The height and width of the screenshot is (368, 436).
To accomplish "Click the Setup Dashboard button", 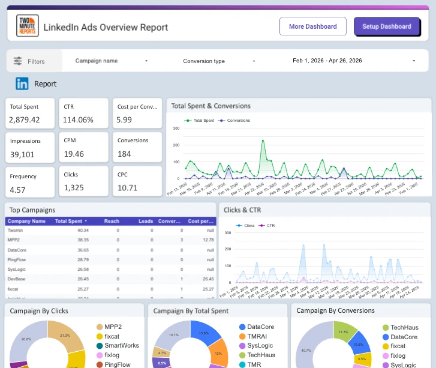I will [387, 26].
